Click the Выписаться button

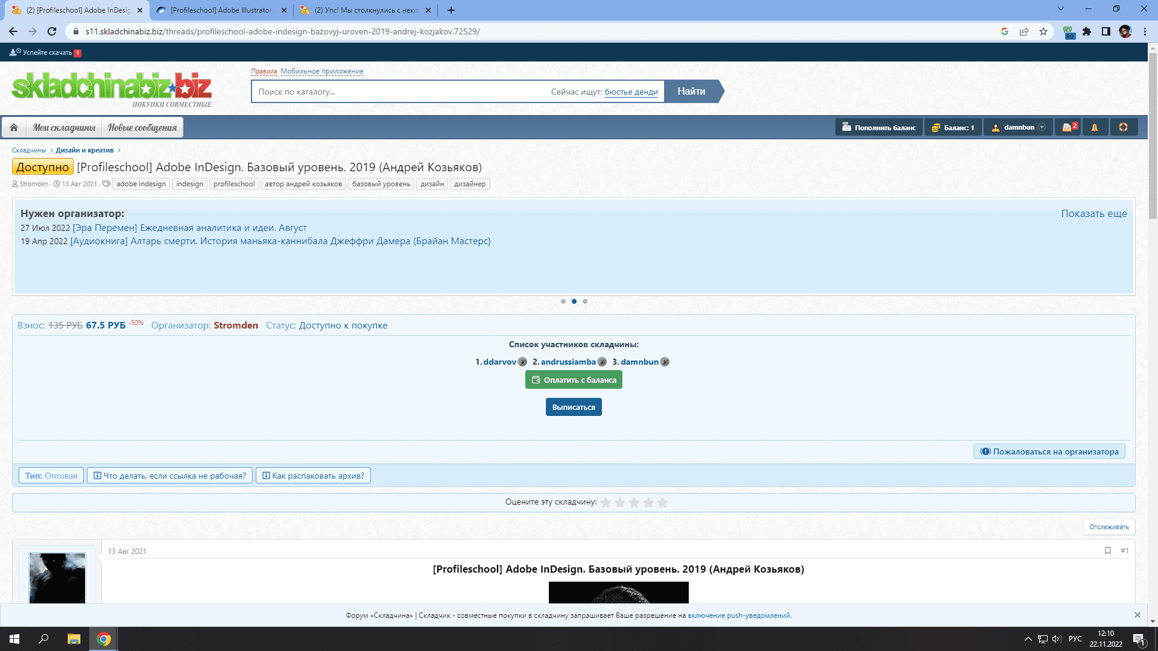574,407
